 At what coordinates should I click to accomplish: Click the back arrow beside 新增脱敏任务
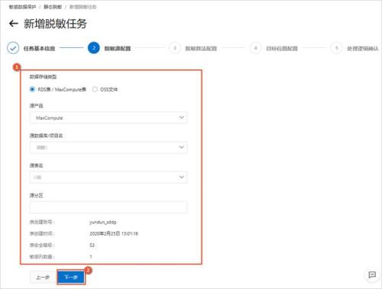[13, 24]
